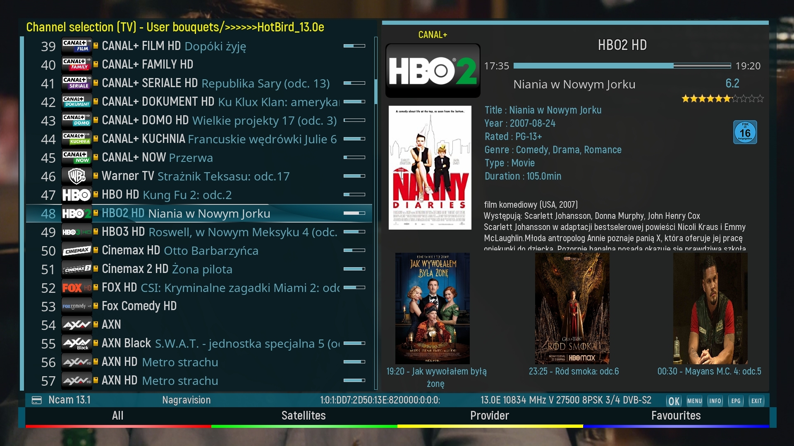The width and height of the screenshot is (794, 446).
Task: Click the channel list vertical scrollbar
Action: (x=375, y=213)
